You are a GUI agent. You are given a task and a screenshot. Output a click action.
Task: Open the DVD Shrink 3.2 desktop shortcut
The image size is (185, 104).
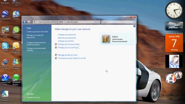pyautogui.click(x=16, y=3)
